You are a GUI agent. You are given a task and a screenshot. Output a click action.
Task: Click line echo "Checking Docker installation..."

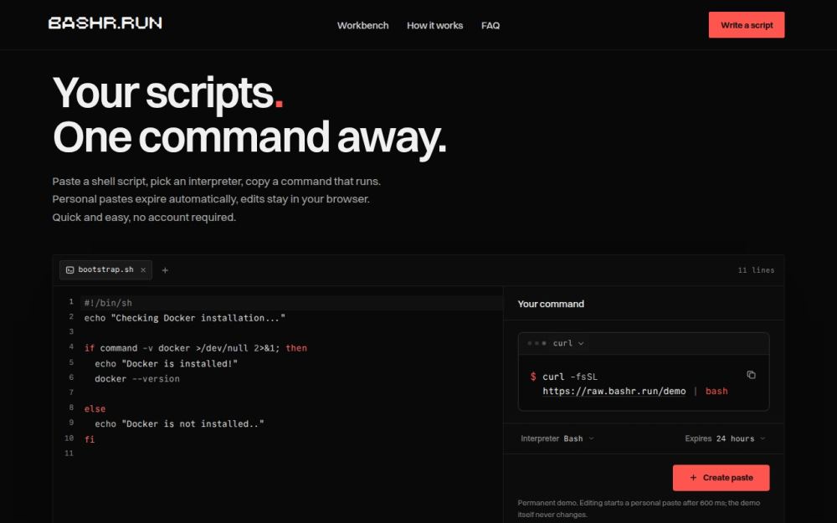[x=184, y=317]
